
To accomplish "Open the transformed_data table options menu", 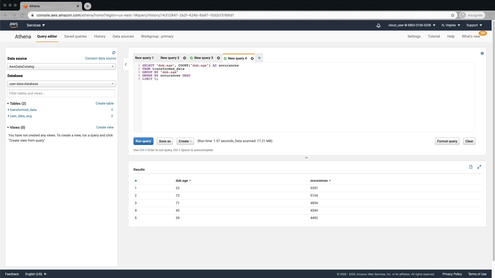I will pyautogui.click(x=112, y=110).
